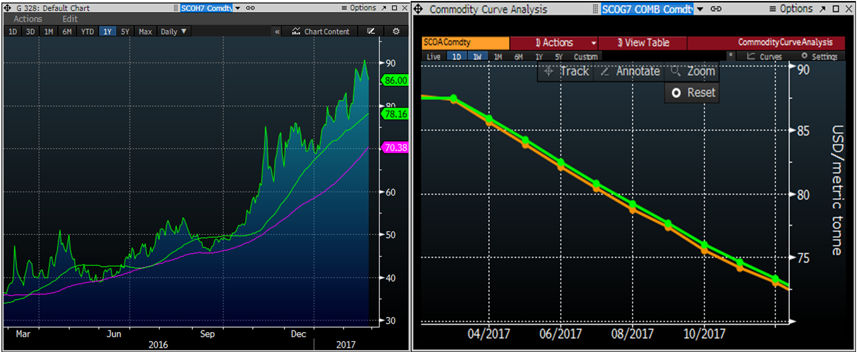Activate the Zoom magnifier tool

pos(693,72)
